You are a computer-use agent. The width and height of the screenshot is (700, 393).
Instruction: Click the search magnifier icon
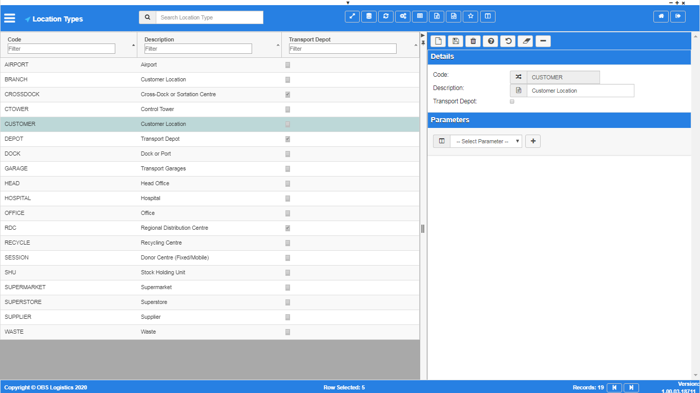click(148, 17)
